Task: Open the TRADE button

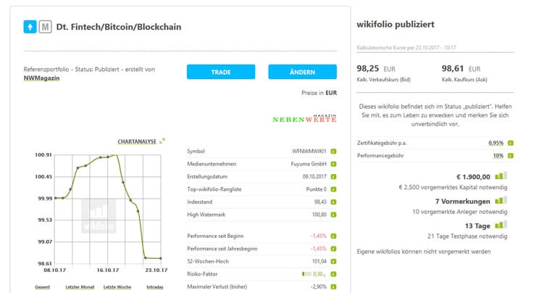Action: [221, 72]
